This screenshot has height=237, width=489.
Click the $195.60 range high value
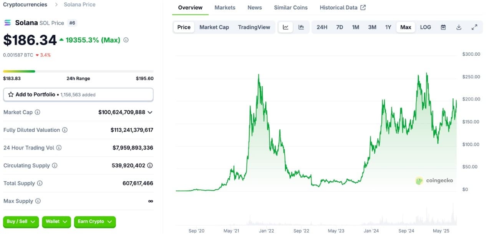point(144,78)
